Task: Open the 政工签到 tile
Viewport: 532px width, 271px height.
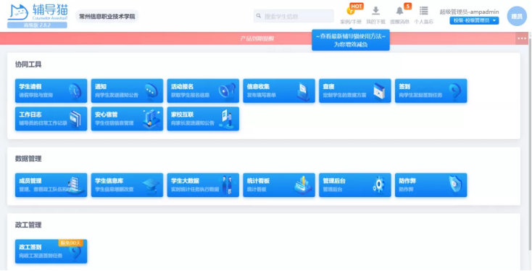Action: pyautogui.click(x=51, y=251)
